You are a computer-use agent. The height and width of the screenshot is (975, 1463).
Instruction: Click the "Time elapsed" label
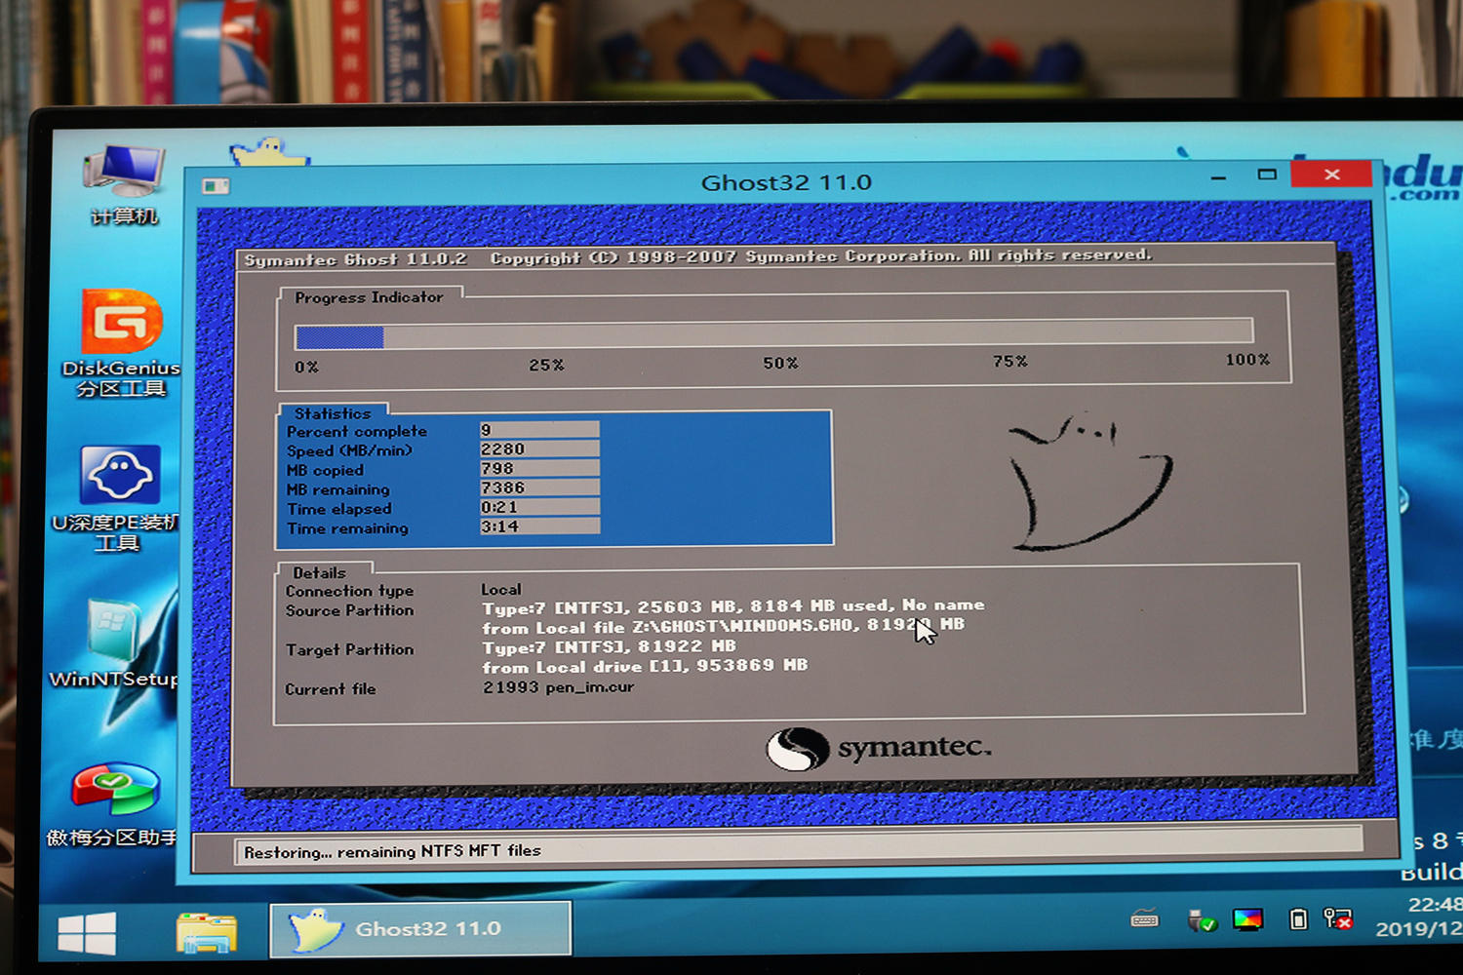point(338,509)
